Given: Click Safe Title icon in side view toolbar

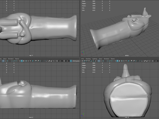Looking at the screenshot, I should pyautogui.click(x=112, y=61).
